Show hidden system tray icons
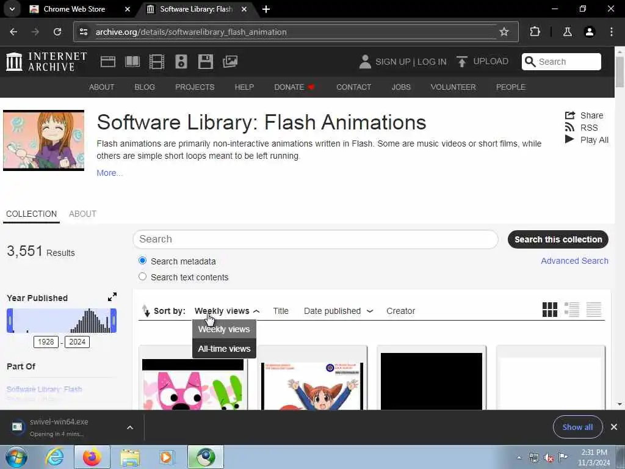Viewport: 625px width, 469px height. 519,457
